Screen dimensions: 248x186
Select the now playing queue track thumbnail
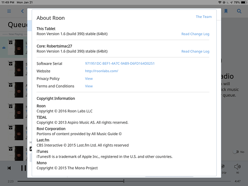click(x=16, y=47)
